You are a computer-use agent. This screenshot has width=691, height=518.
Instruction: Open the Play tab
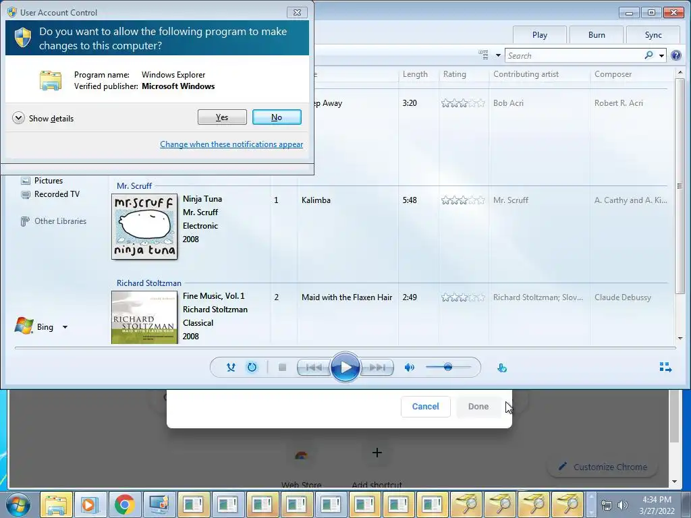(x=539, y=35)
